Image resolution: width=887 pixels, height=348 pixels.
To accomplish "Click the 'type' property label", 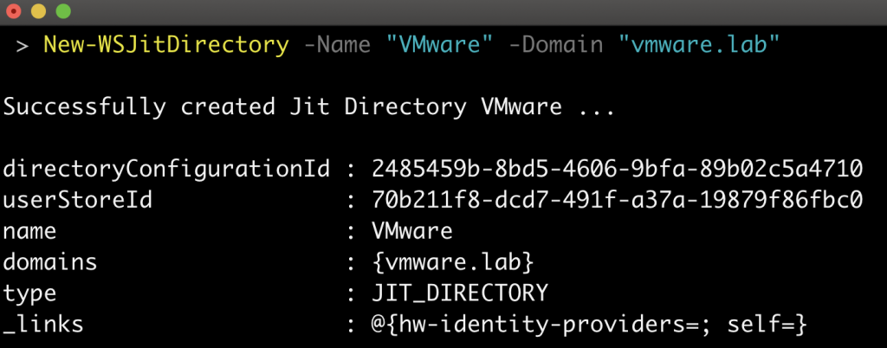I will click(x=29, y=293).
